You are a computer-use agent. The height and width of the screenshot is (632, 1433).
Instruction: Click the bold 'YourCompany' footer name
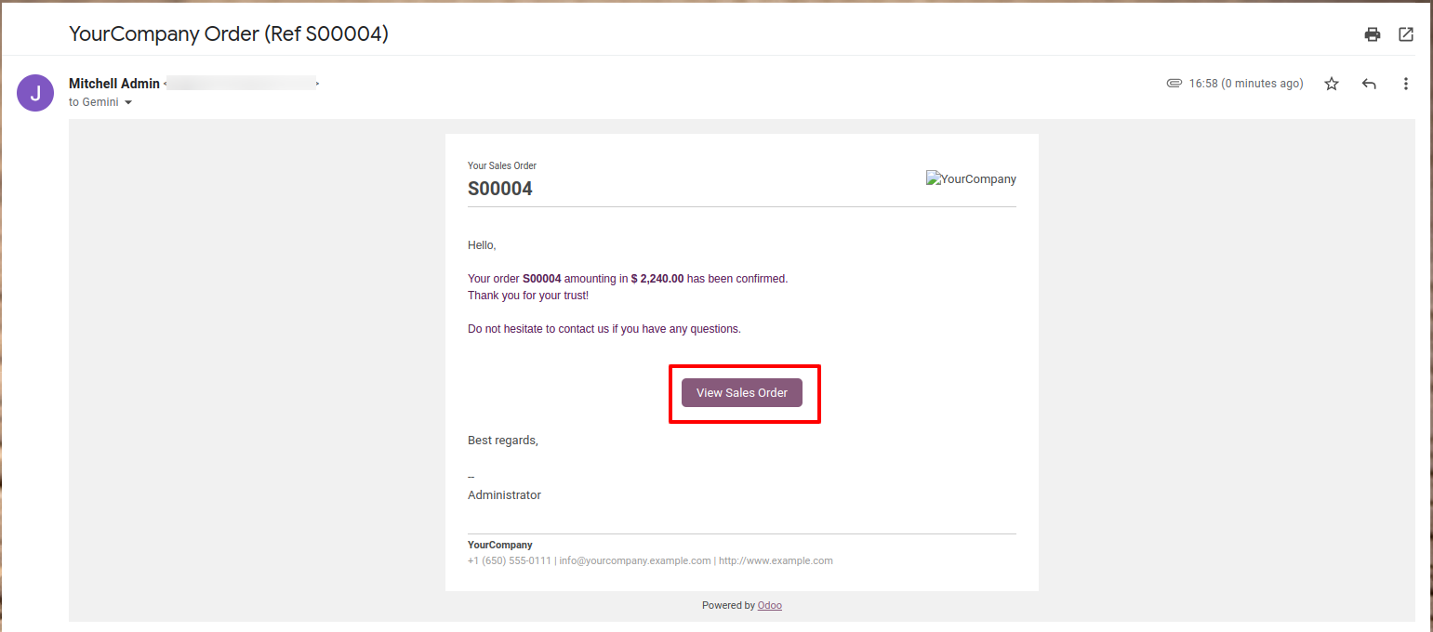(500, 545)
